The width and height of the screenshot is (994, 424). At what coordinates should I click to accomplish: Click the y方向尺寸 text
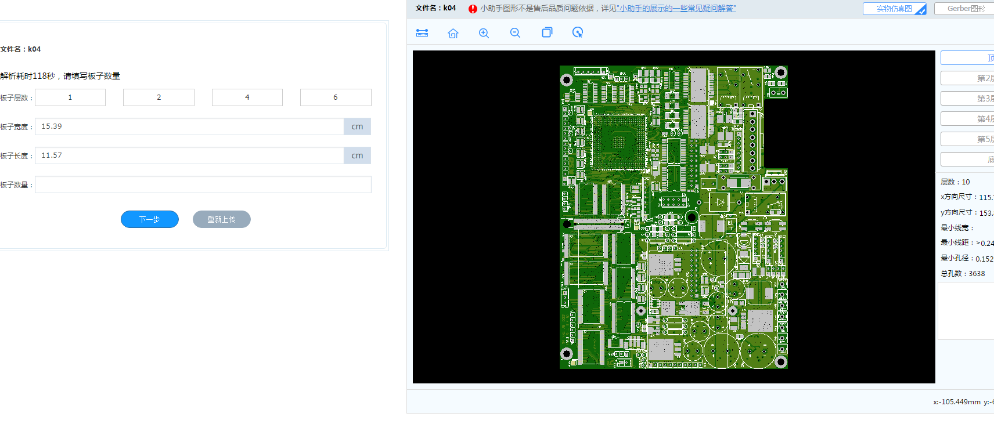[x=967, y=213]
